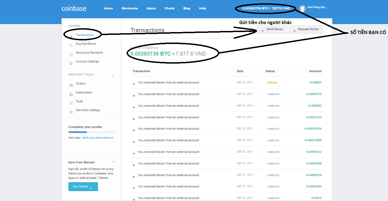The image size is (388, 201).
Task: Click received arrow icon on +0.0002464 row
Action: coord(134,188)
